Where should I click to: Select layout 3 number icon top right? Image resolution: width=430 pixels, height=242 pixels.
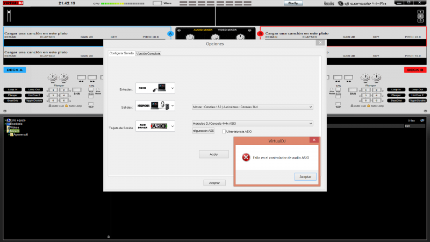click(420, 20)
